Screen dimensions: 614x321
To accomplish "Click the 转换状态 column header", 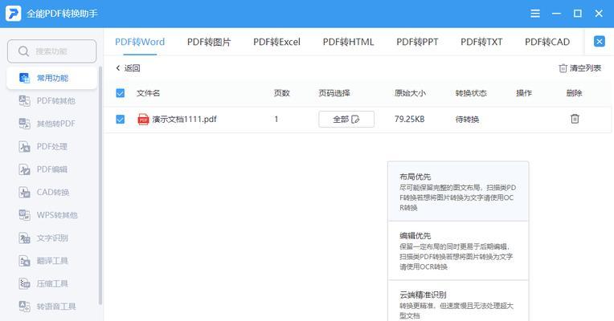I will click(x=471, y=93).
